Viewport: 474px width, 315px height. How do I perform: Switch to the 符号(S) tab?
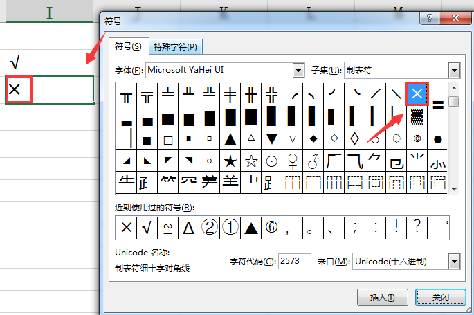pyautogui.click(x=128, y=46)
